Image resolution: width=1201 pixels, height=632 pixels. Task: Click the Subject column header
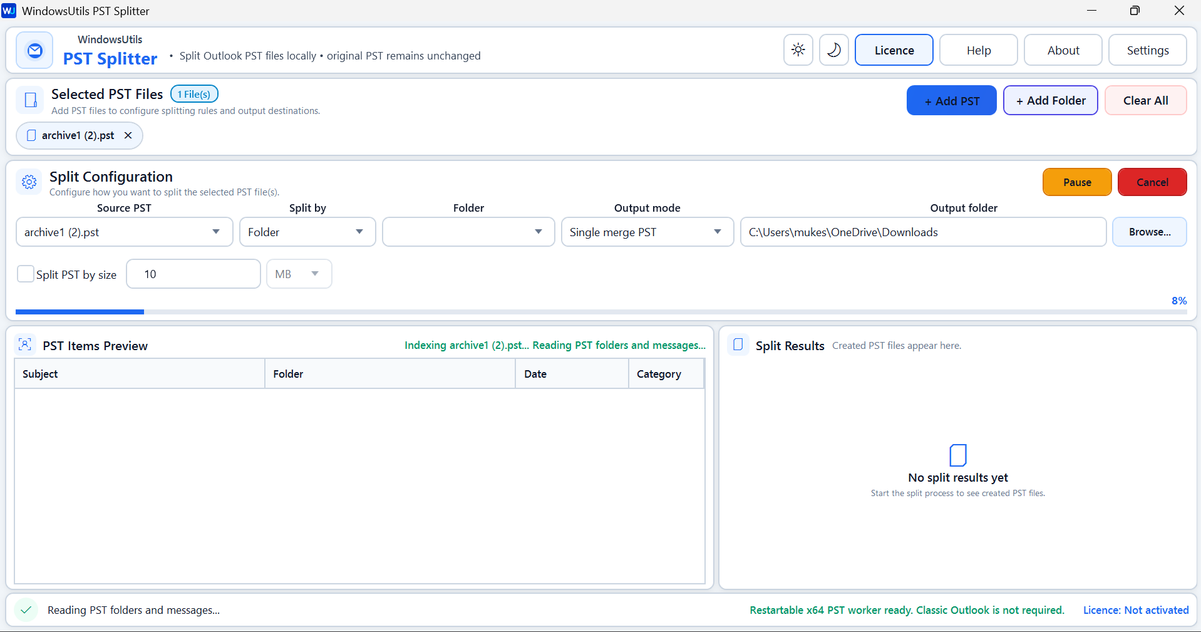140,374
